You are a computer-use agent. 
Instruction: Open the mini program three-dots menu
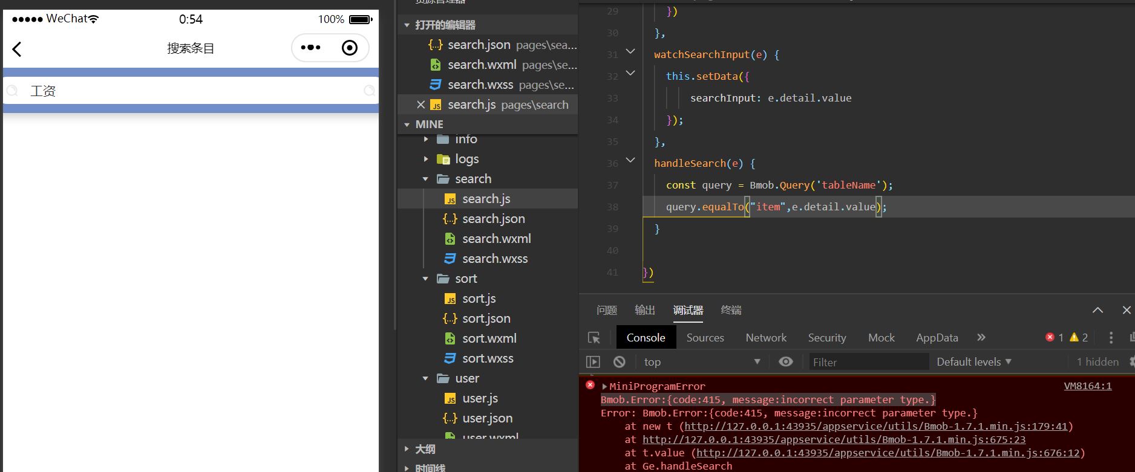(x=310, y=48)
